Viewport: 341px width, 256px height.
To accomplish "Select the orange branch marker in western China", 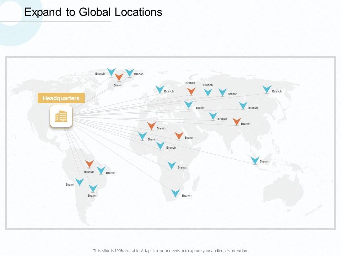I will pyautogui.click(x=237, y=122).
